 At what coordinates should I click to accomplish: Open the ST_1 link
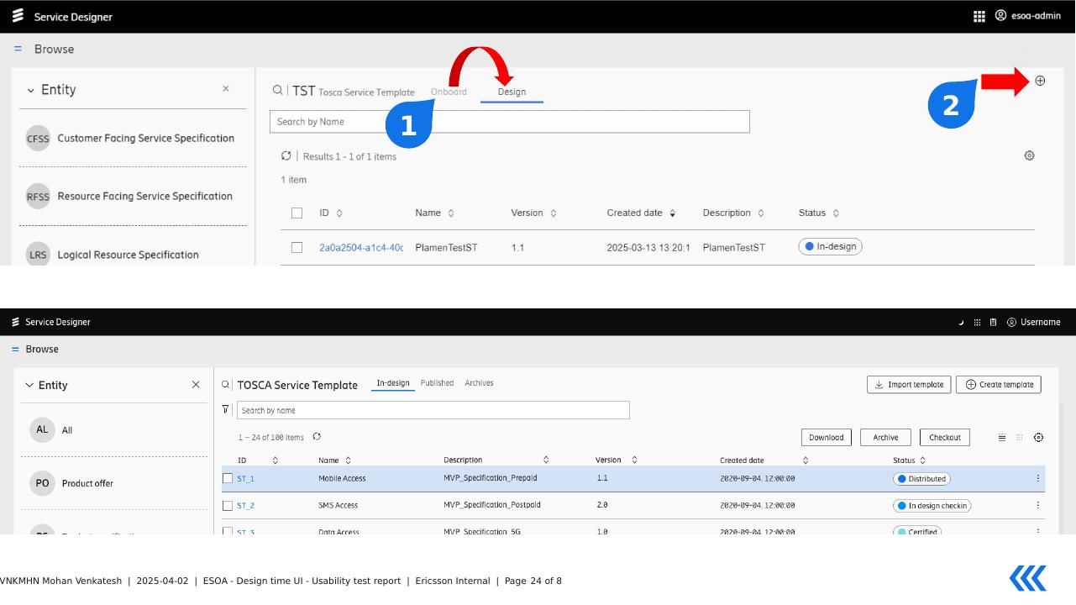(x=245, y=478)
